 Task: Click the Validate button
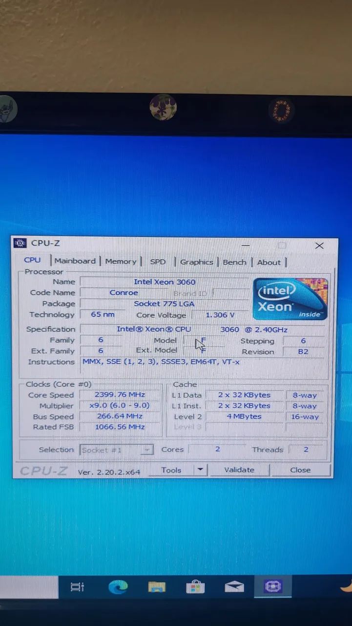[x=239, y=470]
